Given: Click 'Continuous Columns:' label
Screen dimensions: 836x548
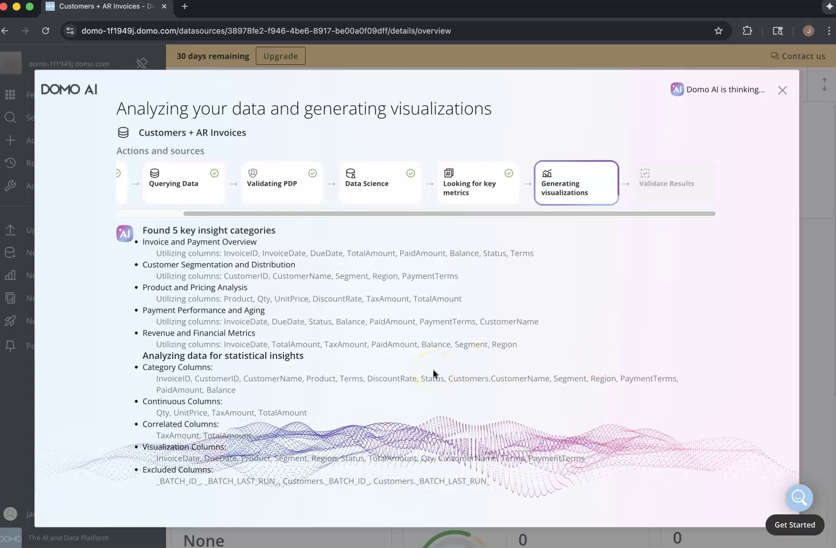Looking at the screenshot, I should coord(182,402).
